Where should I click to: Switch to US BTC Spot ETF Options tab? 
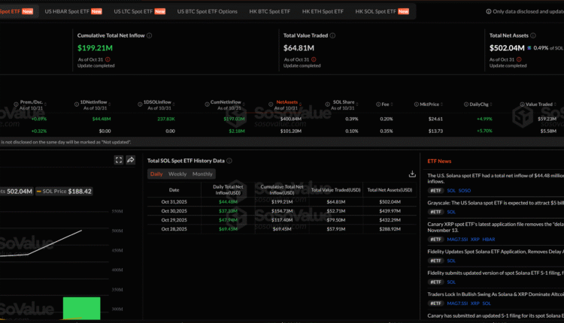(x=207, y=12)
